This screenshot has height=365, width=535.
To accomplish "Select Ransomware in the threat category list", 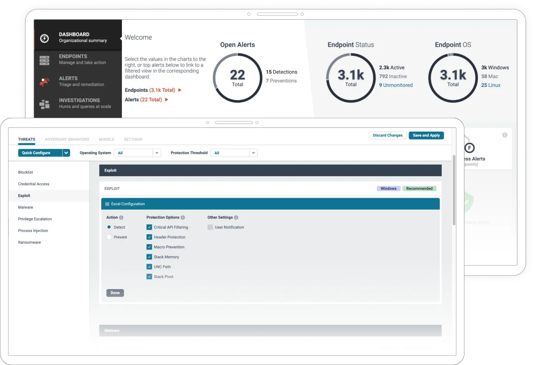I will coord(29,242).
